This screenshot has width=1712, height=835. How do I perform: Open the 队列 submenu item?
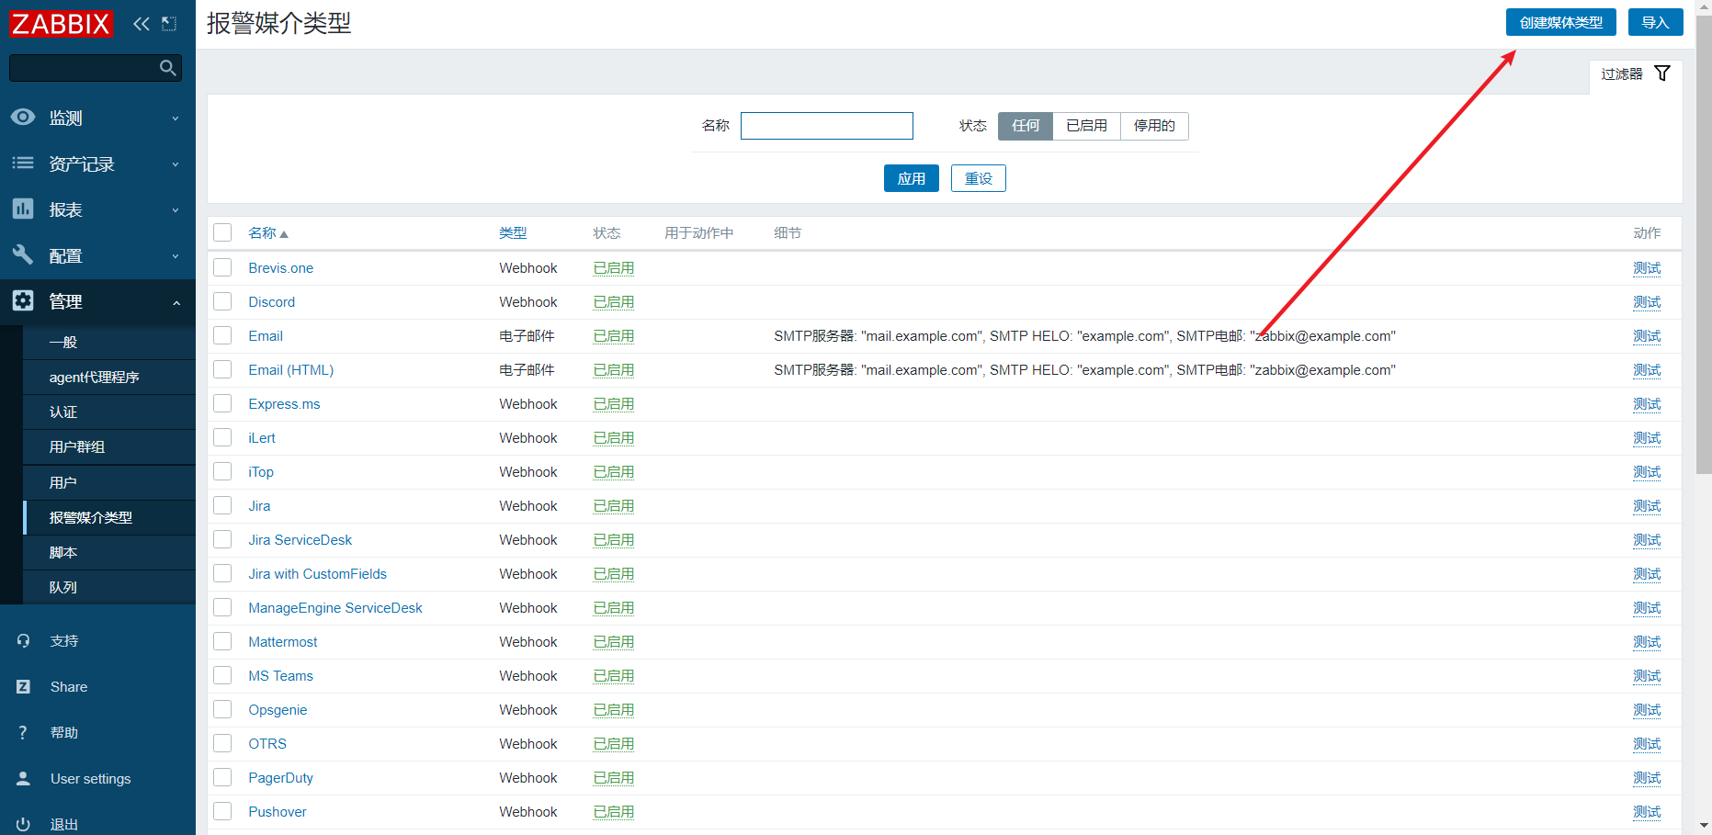109,587
